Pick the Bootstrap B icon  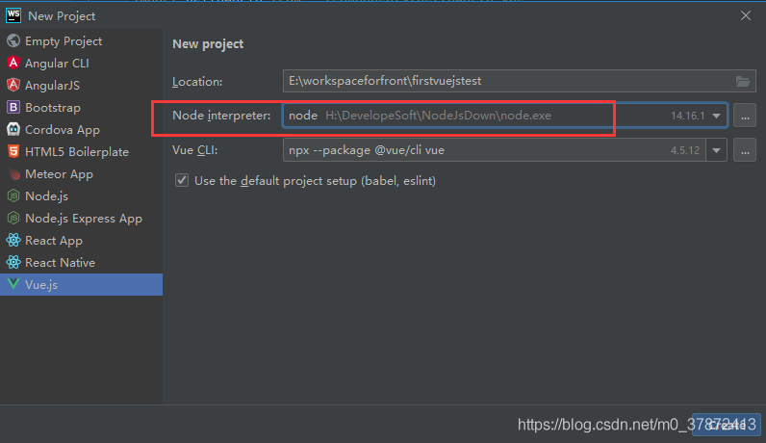13,107
